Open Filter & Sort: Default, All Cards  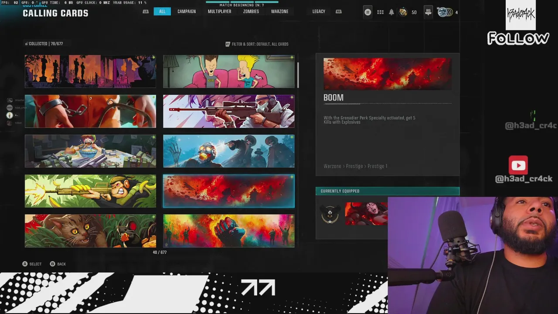pyautogui.click(x=257, y=44)
